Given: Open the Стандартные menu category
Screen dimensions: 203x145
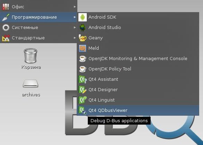Looking at the screenshot, I should click(39, 38).
